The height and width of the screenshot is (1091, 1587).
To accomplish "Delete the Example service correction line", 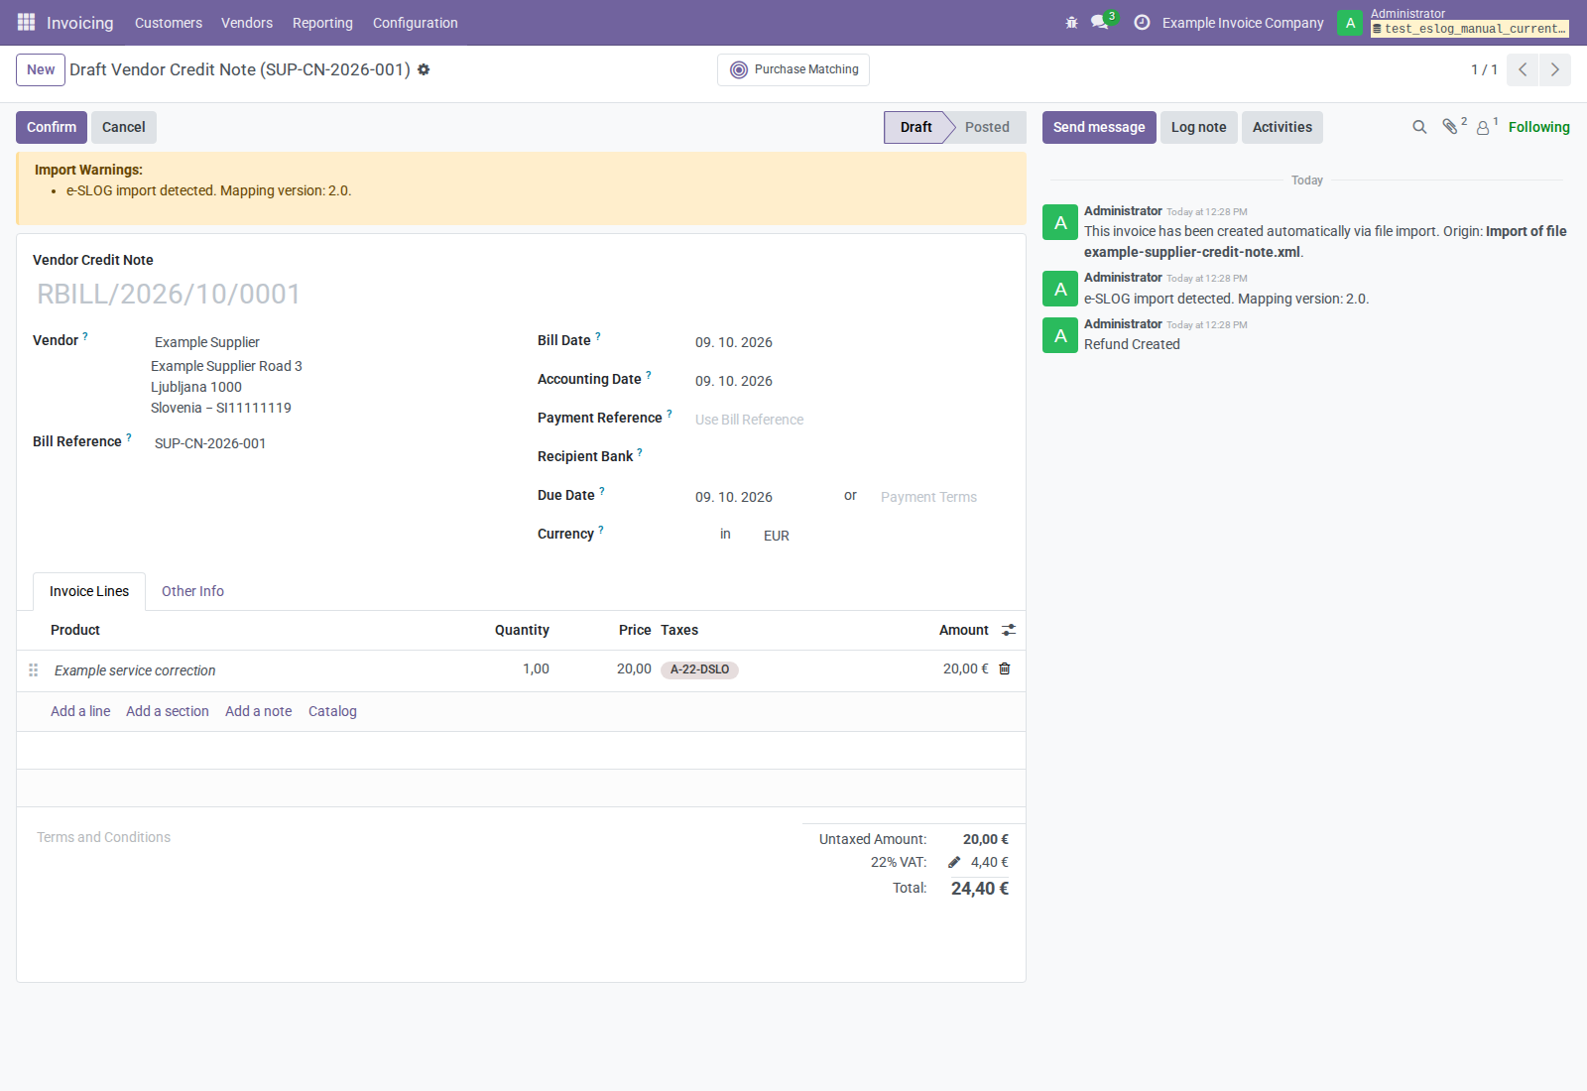I will coord(1005,668).
